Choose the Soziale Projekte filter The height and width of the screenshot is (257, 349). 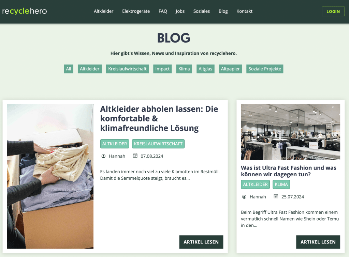coord(265,69)
